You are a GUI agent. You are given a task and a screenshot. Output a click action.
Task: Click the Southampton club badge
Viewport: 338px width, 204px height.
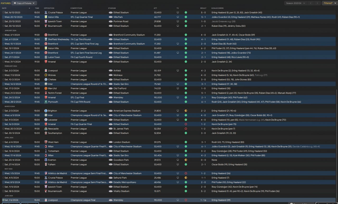pos(46,133)
